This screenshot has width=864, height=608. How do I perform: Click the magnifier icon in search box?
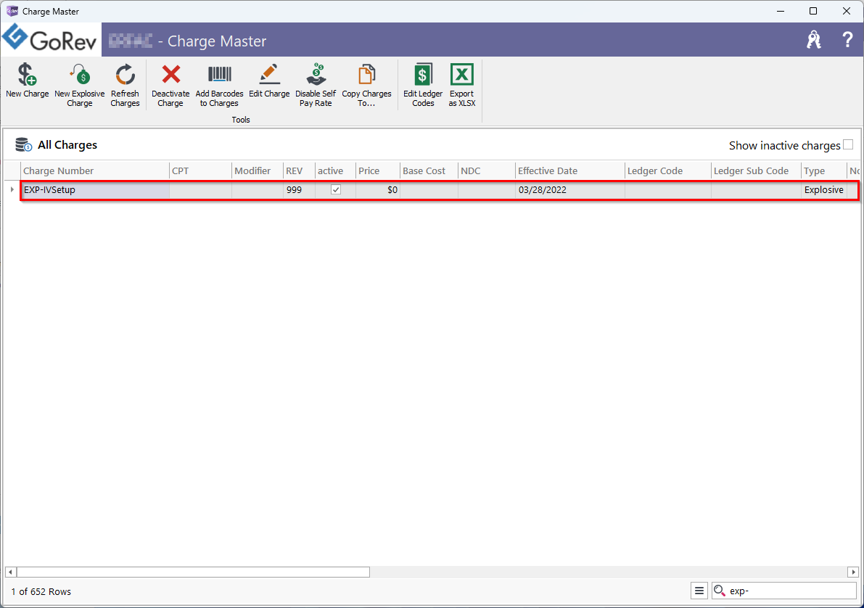[x=720, y=591]
